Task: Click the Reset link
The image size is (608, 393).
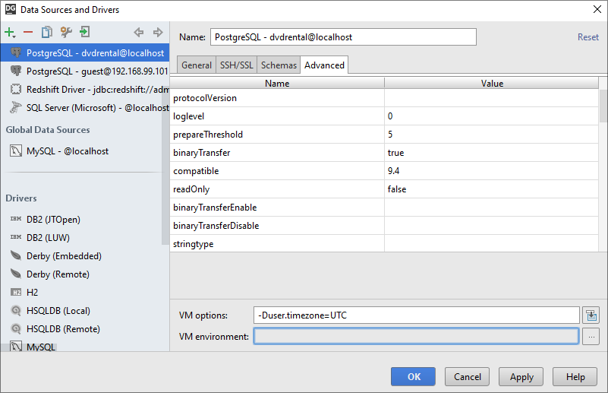Action: coord(588,37)
